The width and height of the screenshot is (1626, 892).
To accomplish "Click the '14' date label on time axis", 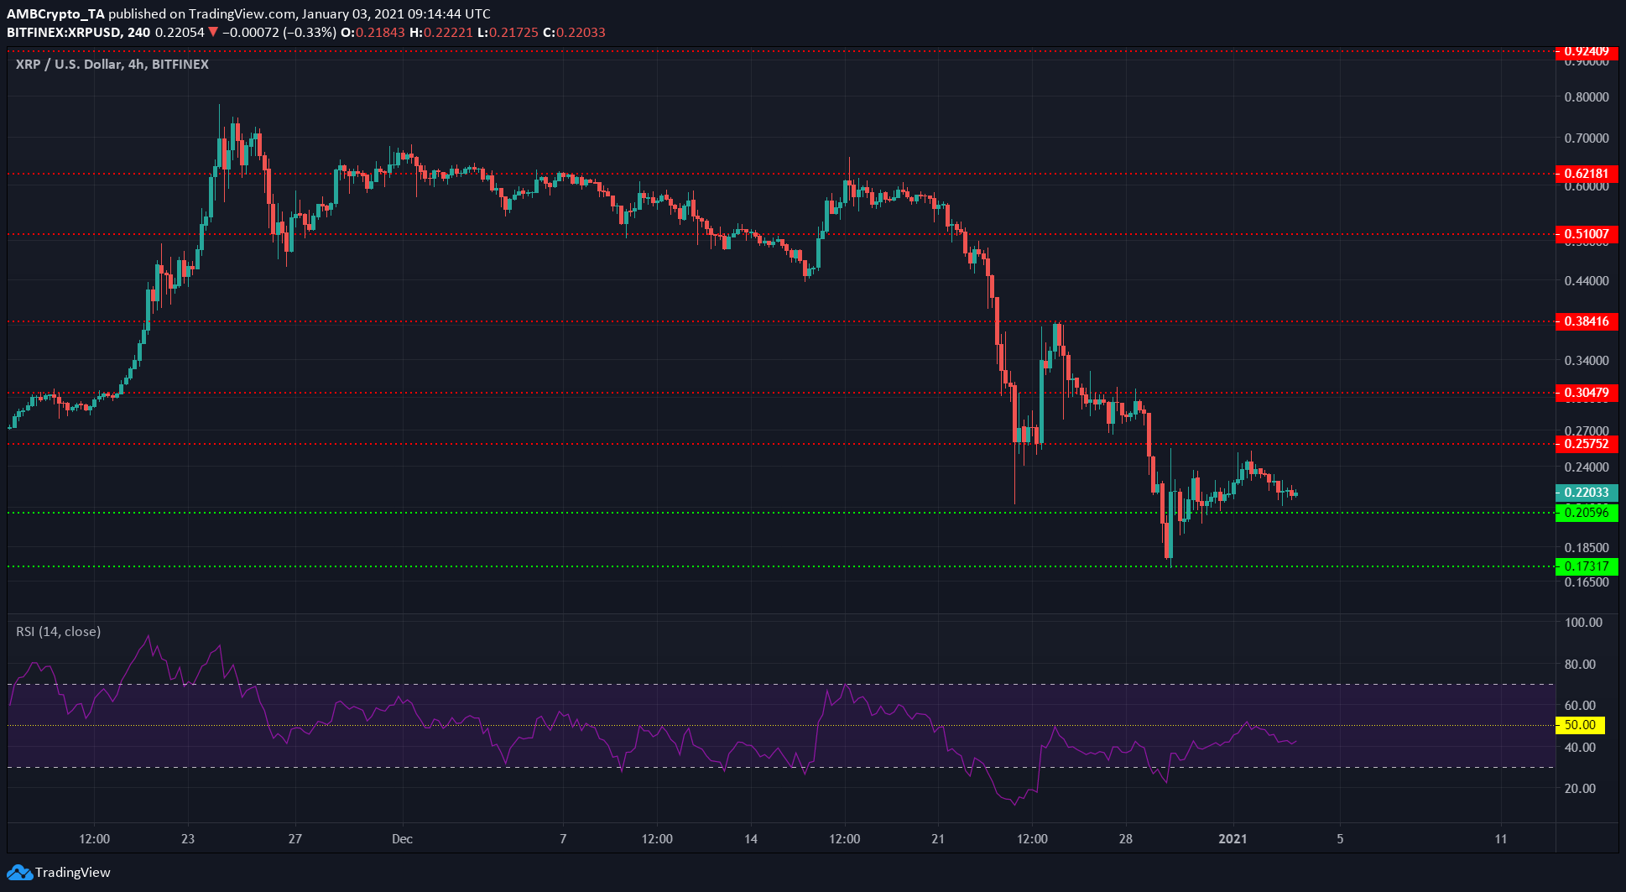I will point(751,839).
